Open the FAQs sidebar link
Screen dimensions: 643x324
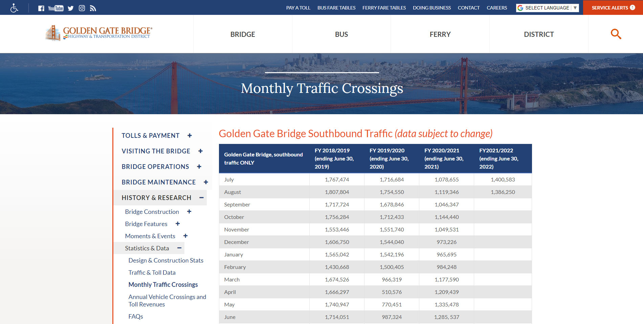136,316
